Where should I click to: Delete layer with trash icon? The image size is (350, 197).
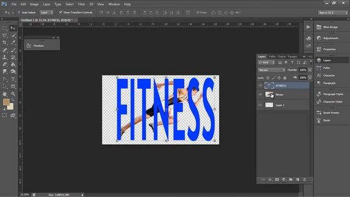(x=305, y=179)
